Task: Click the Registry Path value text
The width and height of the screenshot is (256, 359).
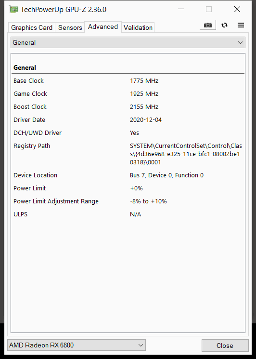Action: pos(186,154)
